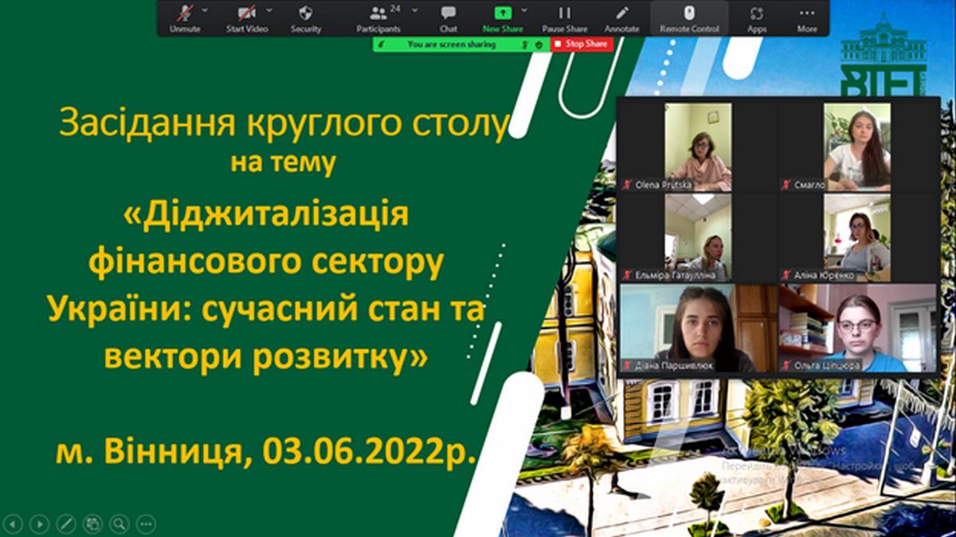Open See All Slides view icon
This screenshot has width=956, height=537.
93,523
